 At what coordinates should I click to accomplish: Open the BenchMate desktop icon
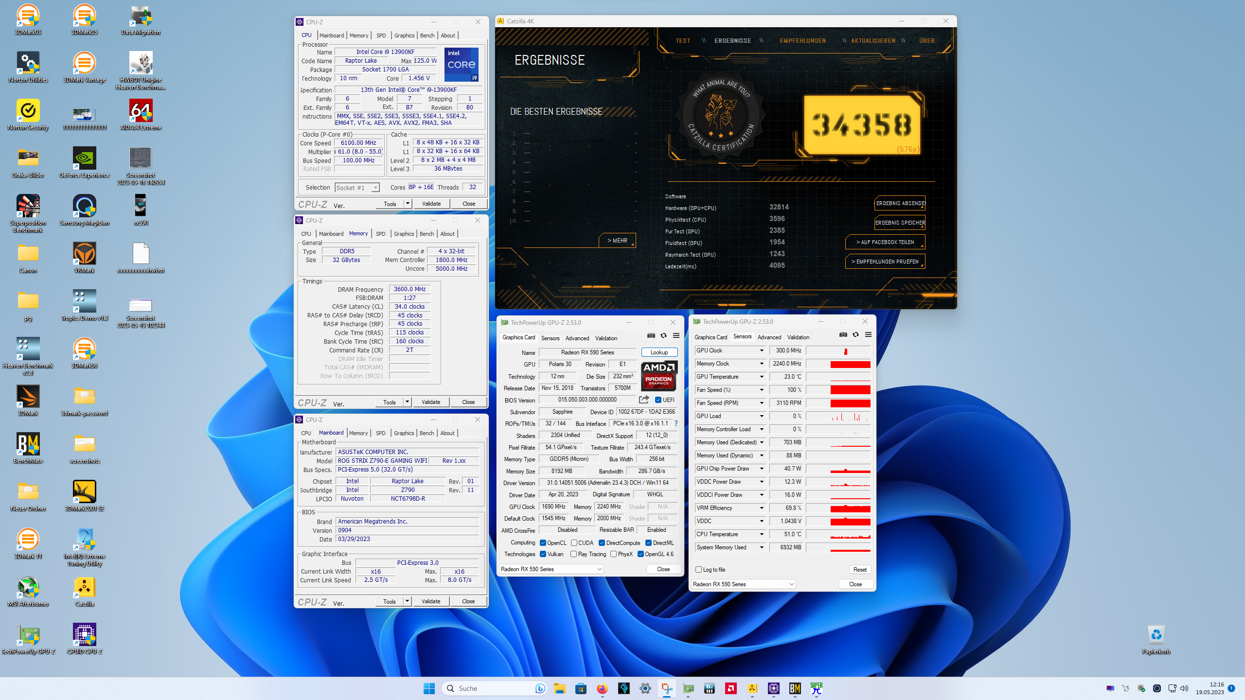click(x=28, y=448)
